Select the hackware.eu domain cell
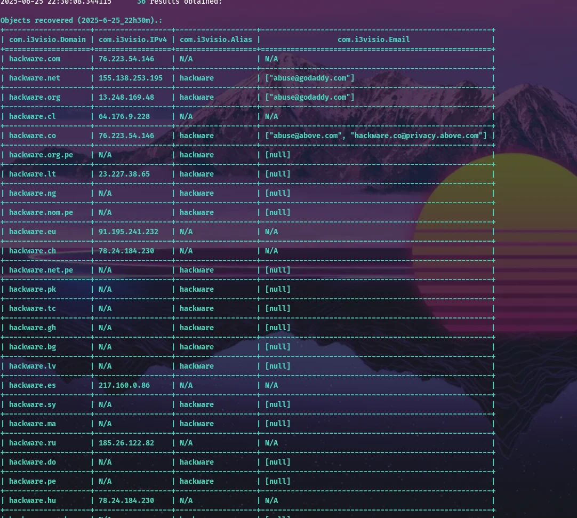This screenshot has width=577, height=518. coord(33,232)
